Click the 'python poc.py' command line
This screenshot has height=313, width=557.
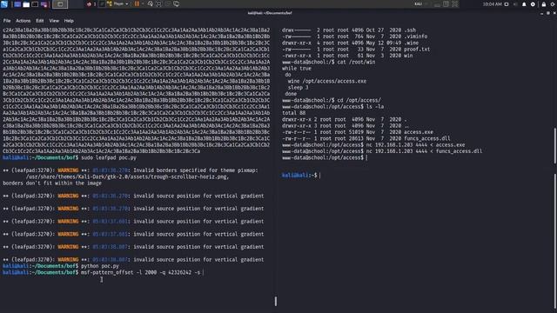(x=100, y=266)
